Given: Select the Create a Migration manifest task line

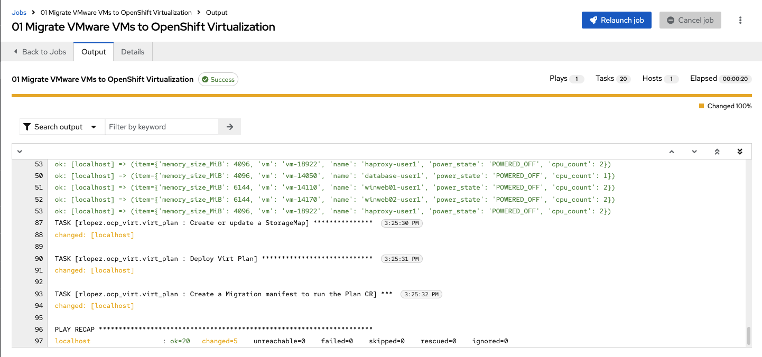Looking at the screenshot, I should tap(224, 294).
